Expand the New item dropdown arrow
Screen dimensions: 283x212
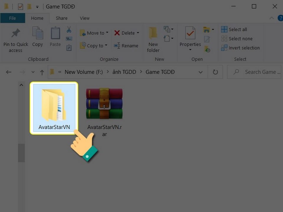tap(172, 29)
